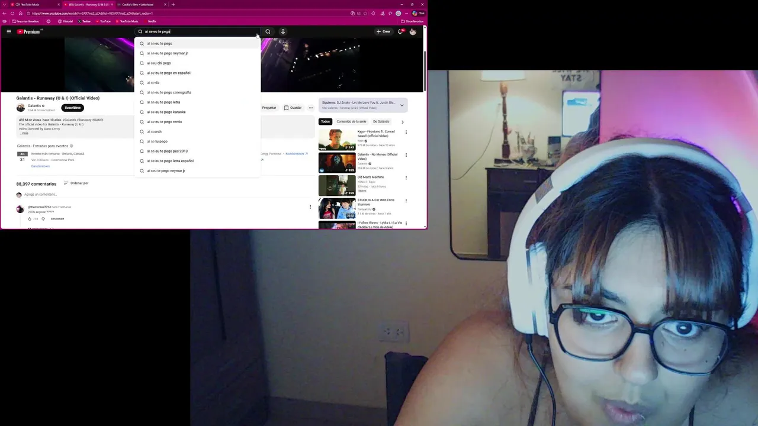Reload the page with refresh icon

(12, 13)
